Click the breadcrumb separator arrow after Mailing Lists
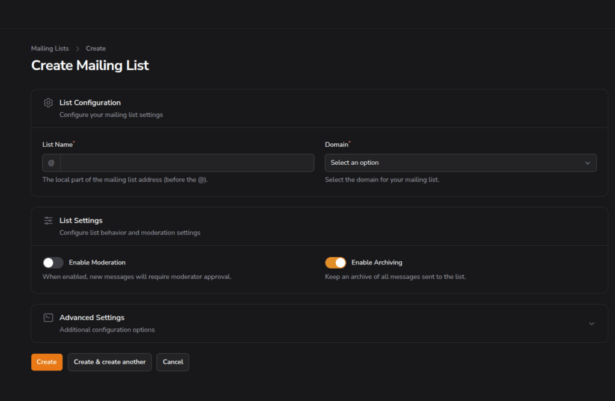 77,49
